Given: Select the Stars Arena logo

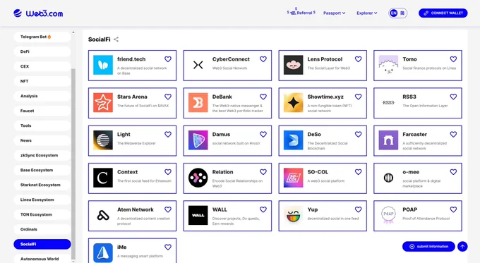Looking at the screenshot, I should [x=103, y=102].
